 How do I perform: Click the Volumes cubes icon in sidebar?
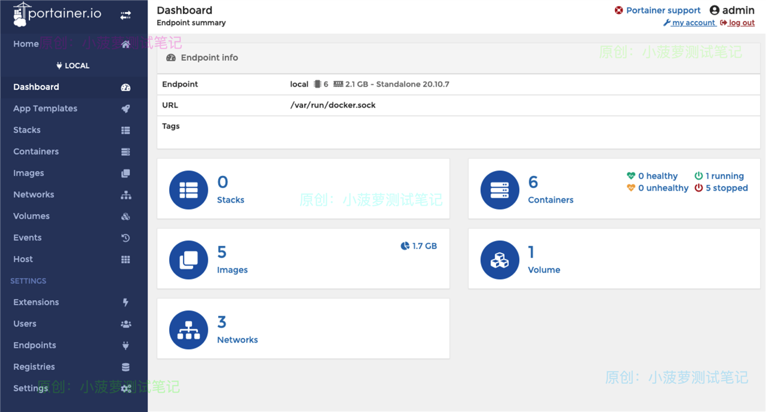[x=125, y=216]
